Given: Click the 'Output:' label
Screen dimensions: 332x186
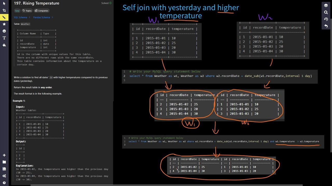Looking at the screenshot, I should (x=21, y=142).
